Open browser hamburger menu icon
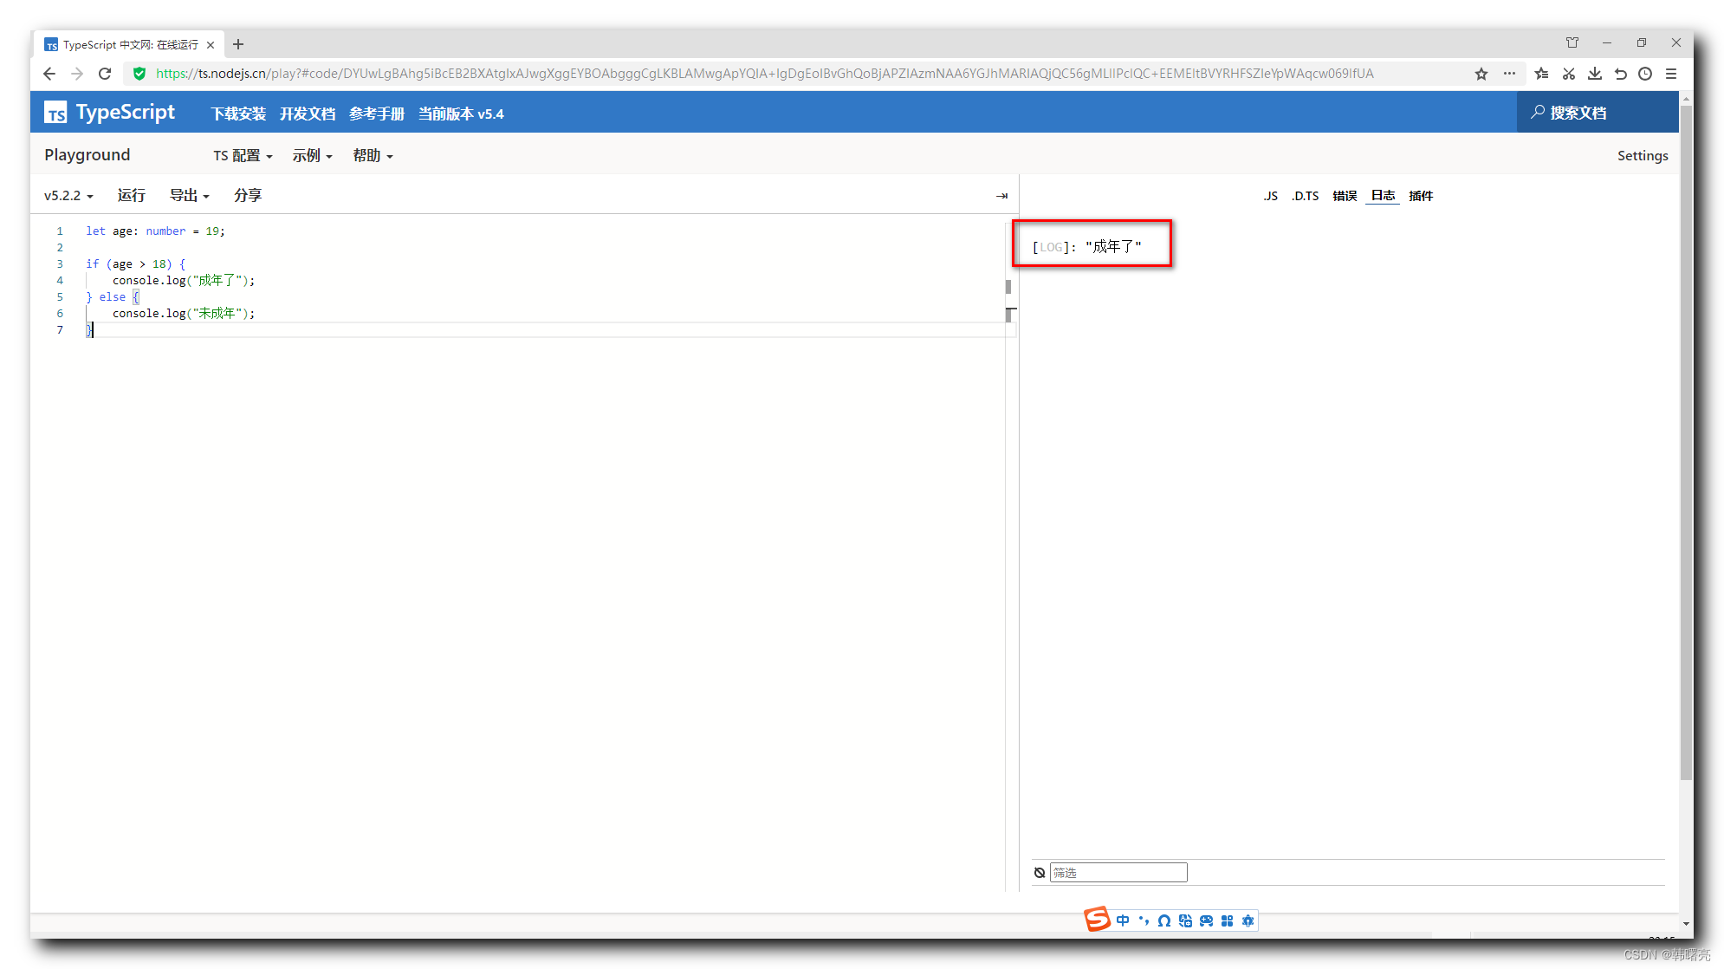The image size is (1724, 969). tap(1671, 74)
